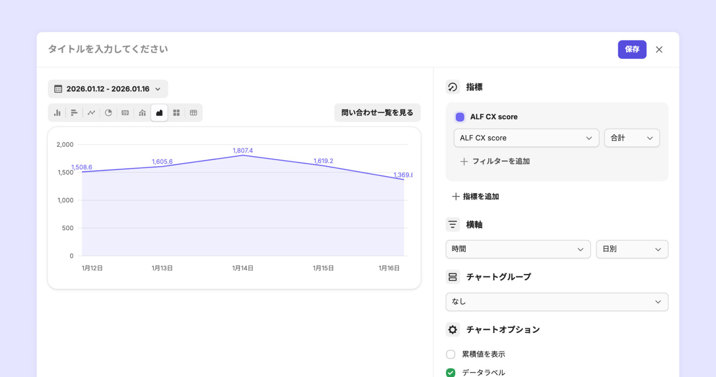Open the 合計 aggregation dropdown
This screenshot has width=716, height=377.
[632, 138]
